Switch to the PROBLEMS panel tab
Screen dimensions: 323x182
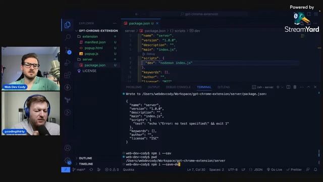point(134,87)
